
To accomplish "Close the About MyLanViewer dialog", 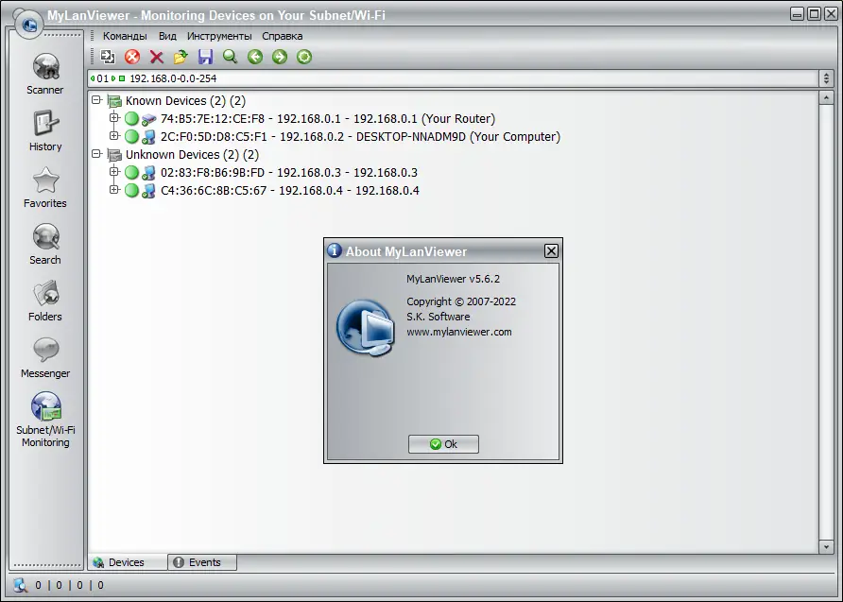I will pyautogui.click(x=551, y=251).
